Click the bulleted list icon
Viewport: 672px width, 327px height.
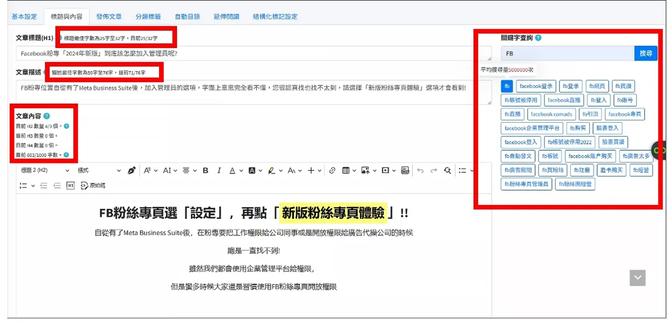(462, 171)
